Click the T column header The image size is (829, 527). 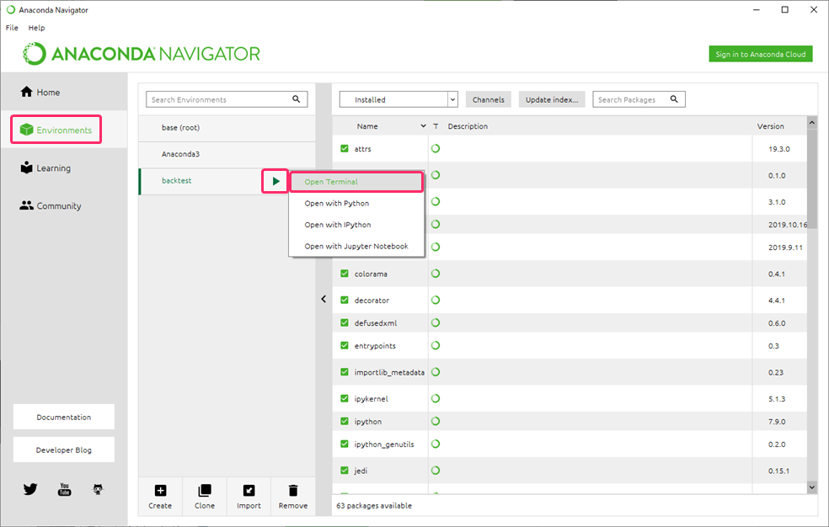(436, 126)
